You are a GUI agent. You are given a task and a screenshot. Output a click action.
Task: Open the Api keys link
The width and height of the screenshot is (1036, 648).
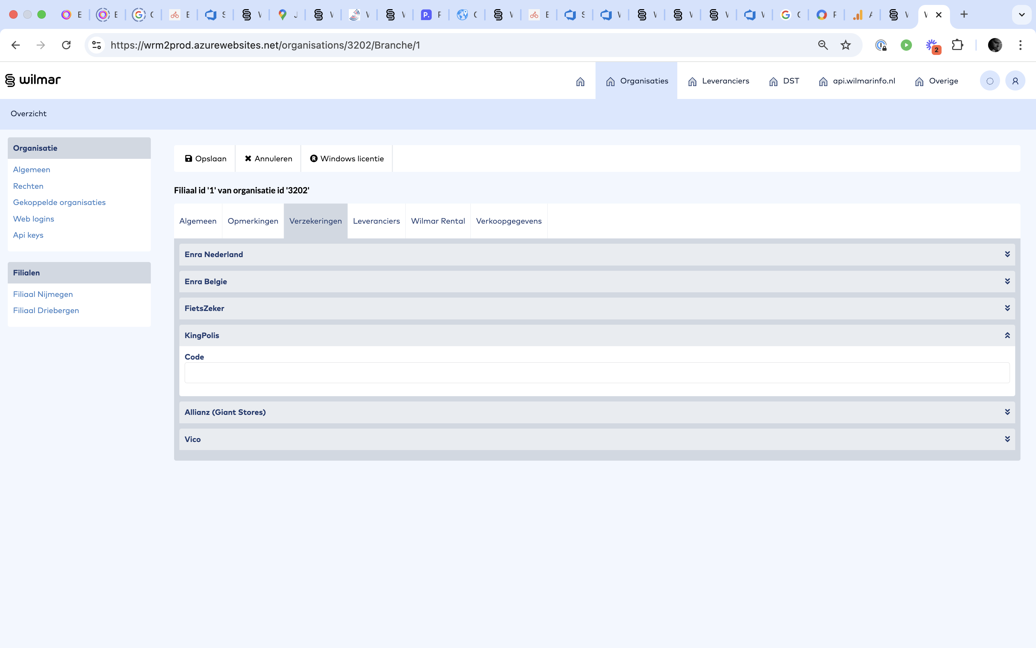point(28,235)
